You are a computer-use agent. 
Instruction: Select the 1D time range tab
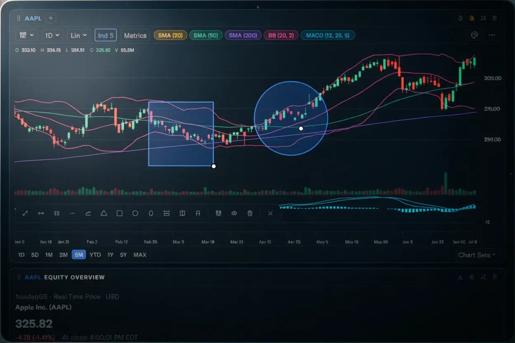pos(21,255)
